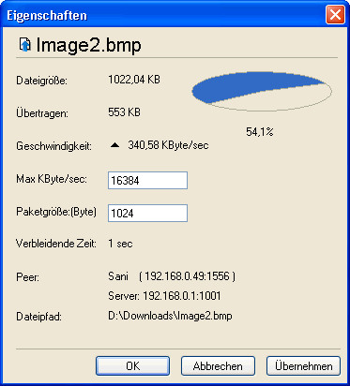Click the Abbrechen button
The height and width of the screenshot is (386, 350).
point(218,365)
